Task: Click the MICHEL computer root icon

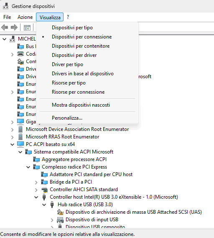Action: [13, 39]
